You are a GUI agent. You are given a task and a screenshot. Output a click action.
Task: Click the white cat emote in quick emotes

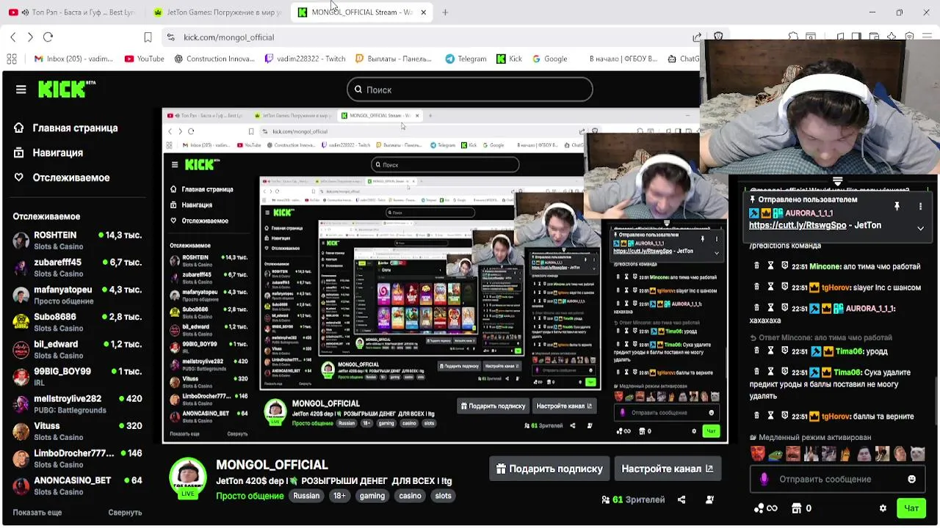[x=917, y=455]
